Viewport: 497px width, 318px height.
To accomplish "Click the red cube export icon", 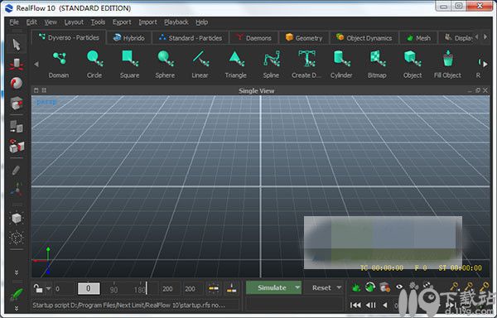I will [x=384, y=287].
